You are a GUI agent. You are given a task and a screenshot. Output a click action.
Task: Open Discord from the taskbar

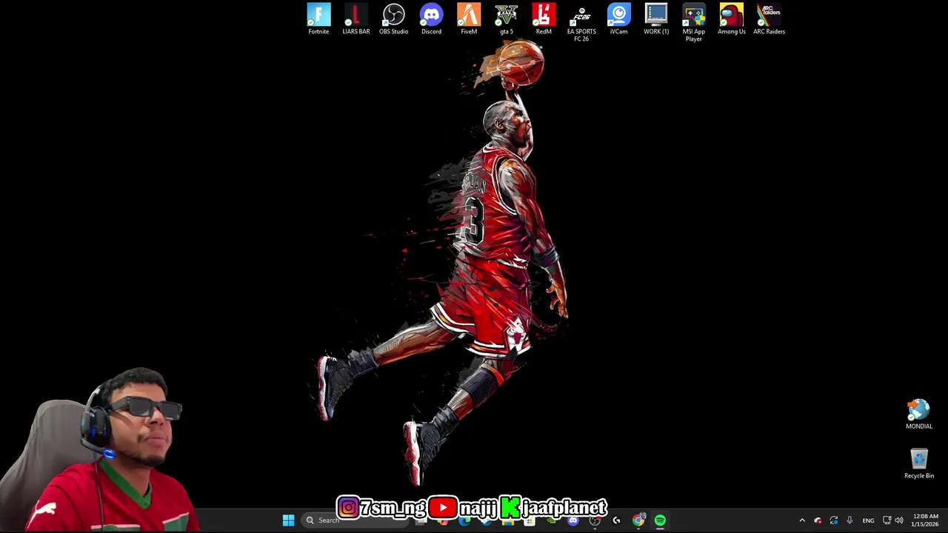click(573, 521)
